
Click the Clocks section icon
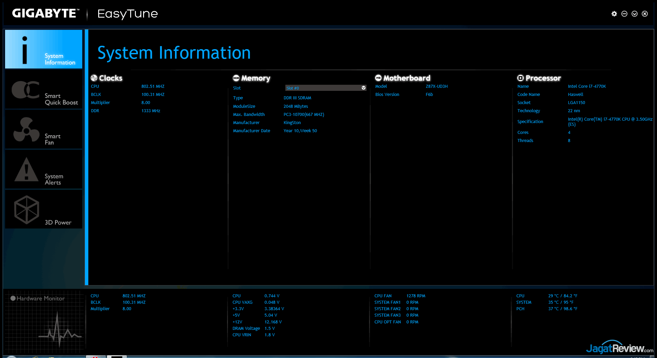[94, 78]
